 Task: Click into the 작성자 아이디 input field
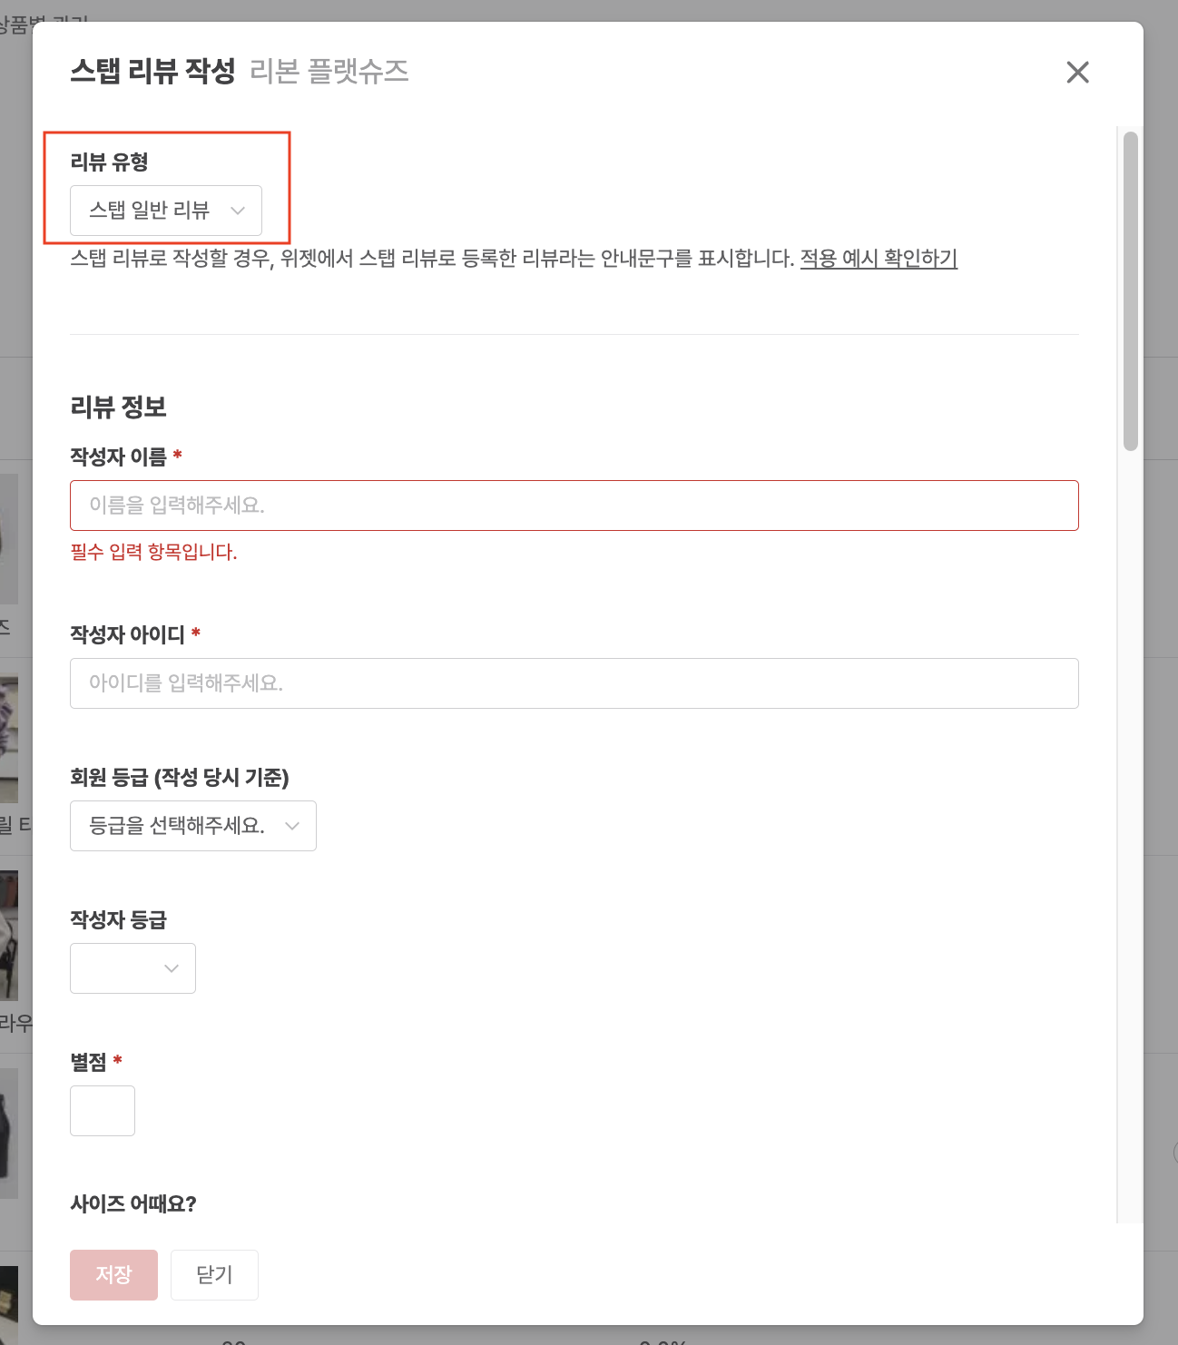click(574, 683)
